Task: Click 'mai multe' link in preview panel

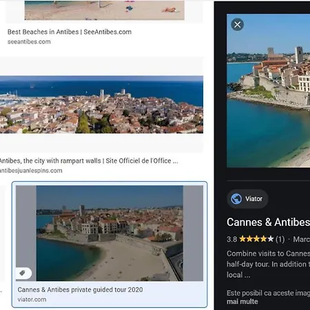Action: [242, 302]
